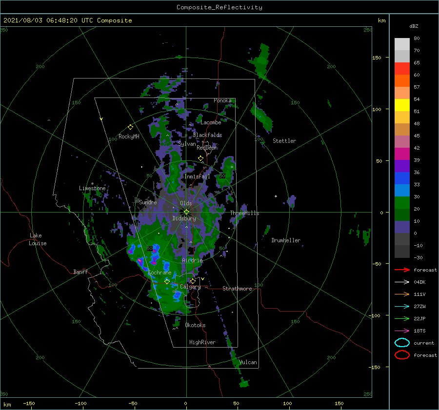439x410 pixels.
Task: Click the Cochrane city label
Action: (x=160, y=273)
